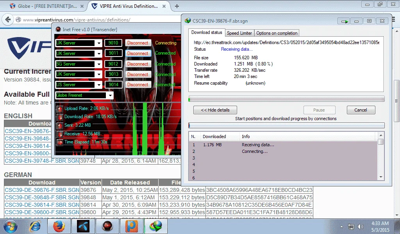Switch to the Download status tab
The image size is (400, 234).
pos(207,32)
